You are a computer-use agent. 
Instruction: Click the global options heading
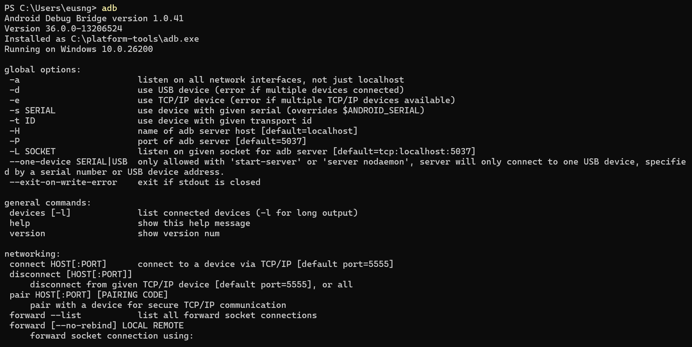coord(42,69)
